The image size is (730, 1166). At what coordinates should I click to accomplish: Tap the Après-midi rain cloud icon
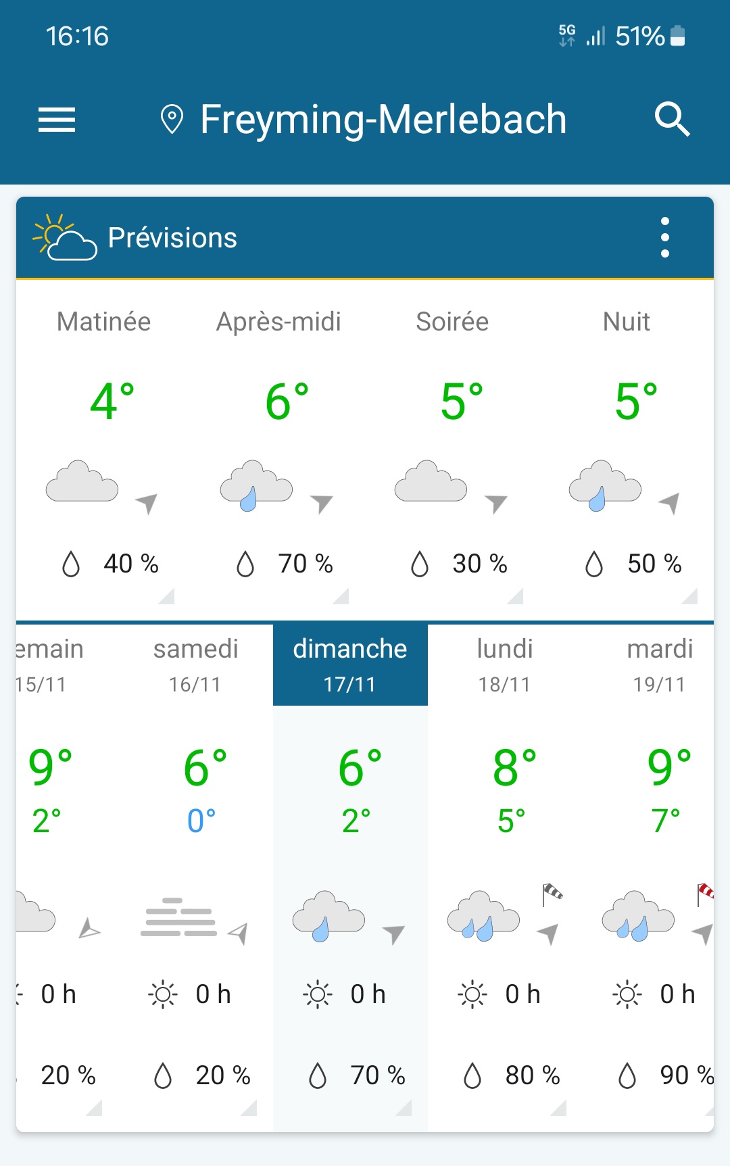[256, 485]
